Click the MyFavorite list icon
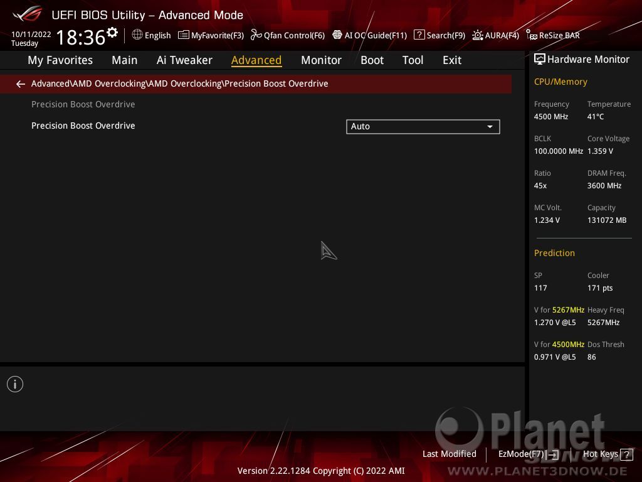Screen dimensions: 642x482 (184, 35)
